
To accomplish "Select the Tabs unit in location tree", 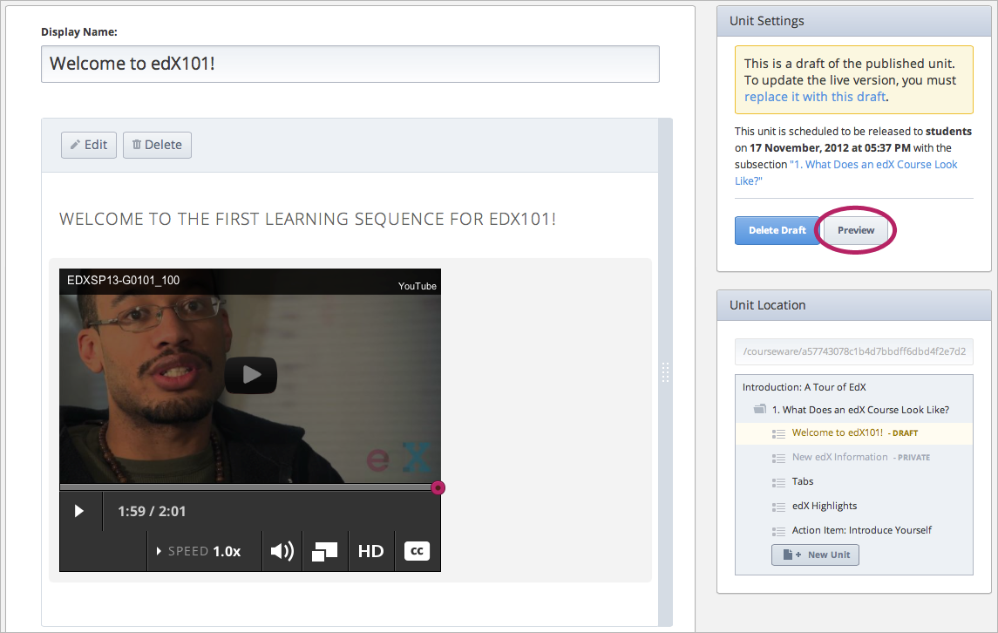I will pyautogui.click(x=802, y=481).
